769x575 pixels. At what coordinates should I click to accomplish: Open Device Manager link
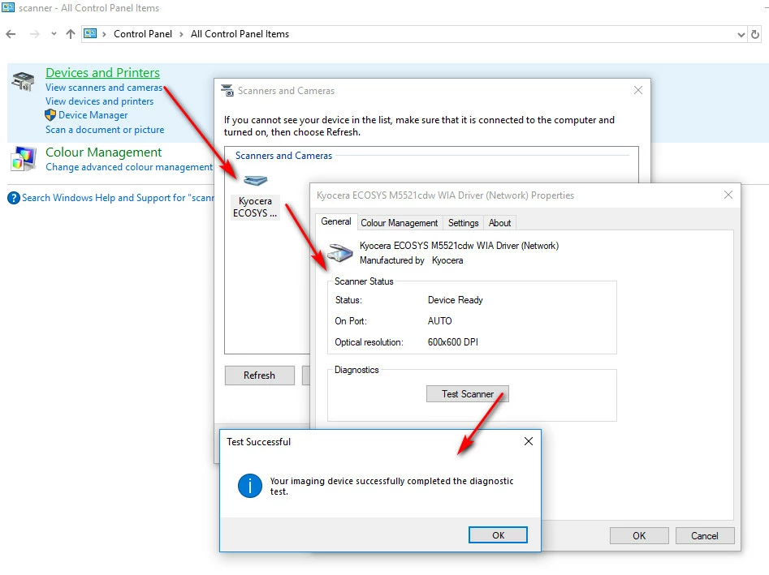click(x=93, y=115)
